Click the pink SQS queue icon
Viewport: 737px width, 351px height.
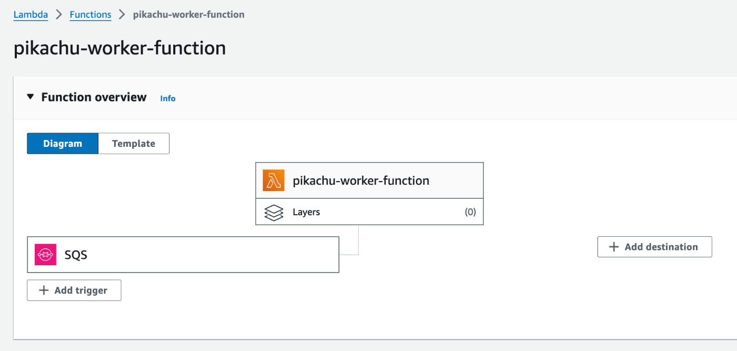click(x=45, y=255)
